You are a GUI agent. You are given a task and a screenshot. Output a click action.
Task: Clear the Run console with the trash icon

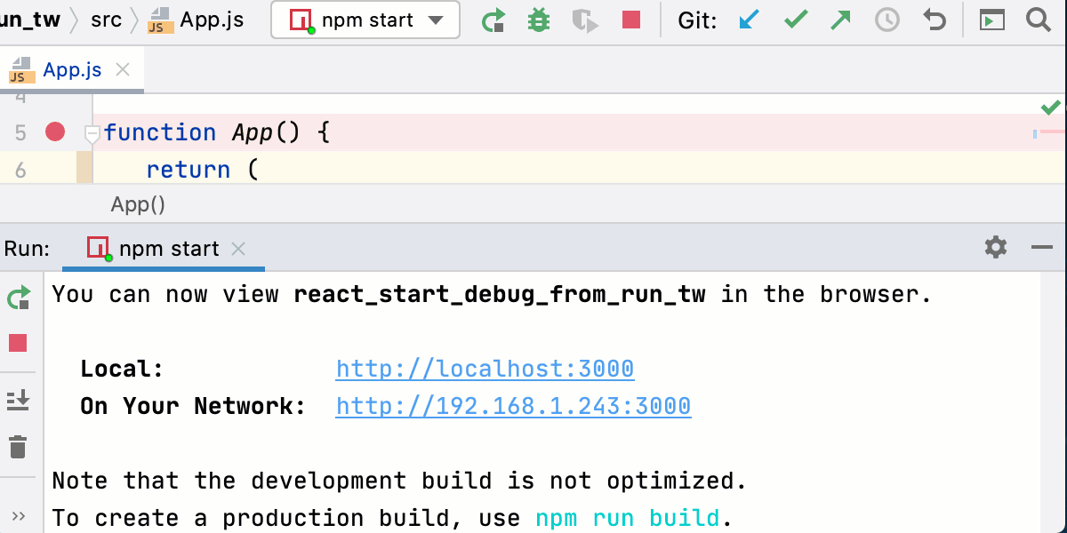(x=19, y=448)
